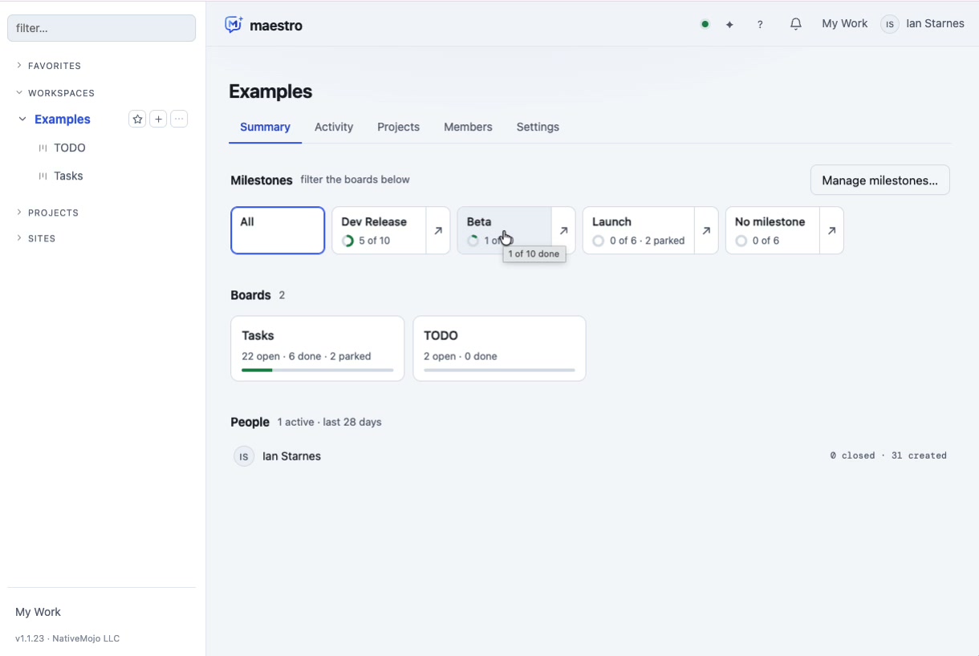The image size is (979, 656).
Task: Expand the Projects section
Action: (47, 213)
